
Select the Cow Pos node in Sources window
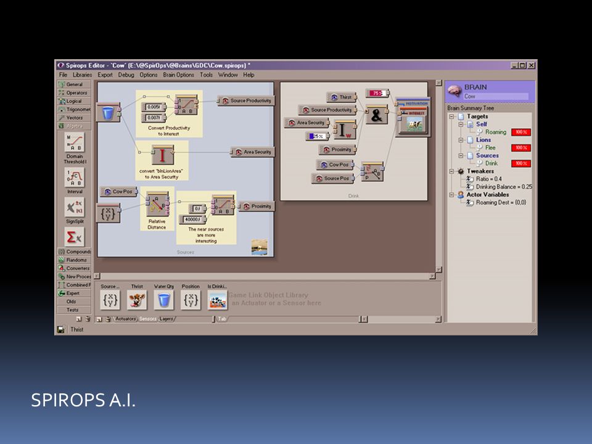pos(118,191)
